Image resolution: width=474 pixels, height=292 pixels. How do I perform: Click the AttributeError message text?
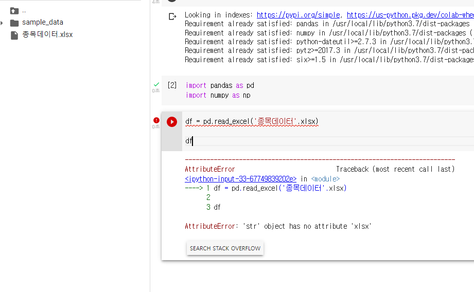(x=278, y=226)
